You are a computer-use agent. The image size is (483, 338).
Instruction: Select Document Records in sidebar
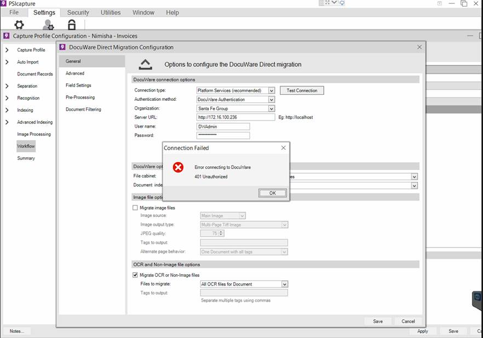click(x=35, y=74)
